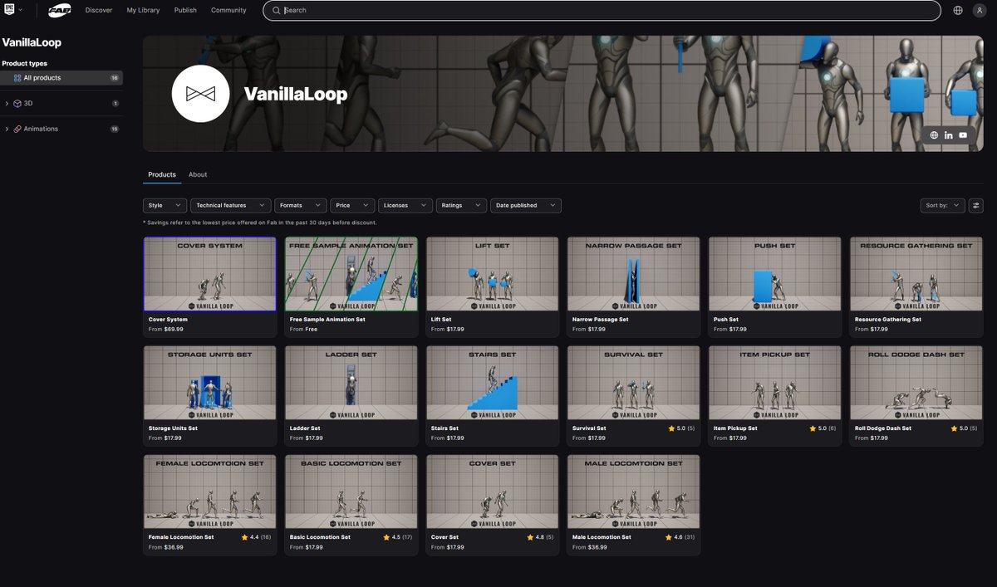Viewport: 997px width, 587px height.
Task: Expand the Animations product type
Action: click(x=7, y=129)
